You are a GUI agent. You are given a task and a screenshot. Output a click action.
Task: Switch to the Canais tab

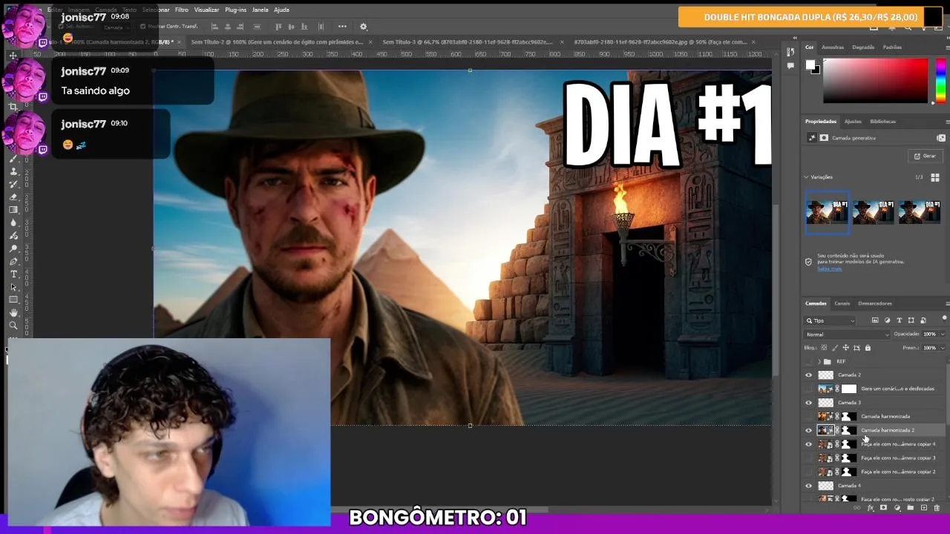click(x=842, y=303)
